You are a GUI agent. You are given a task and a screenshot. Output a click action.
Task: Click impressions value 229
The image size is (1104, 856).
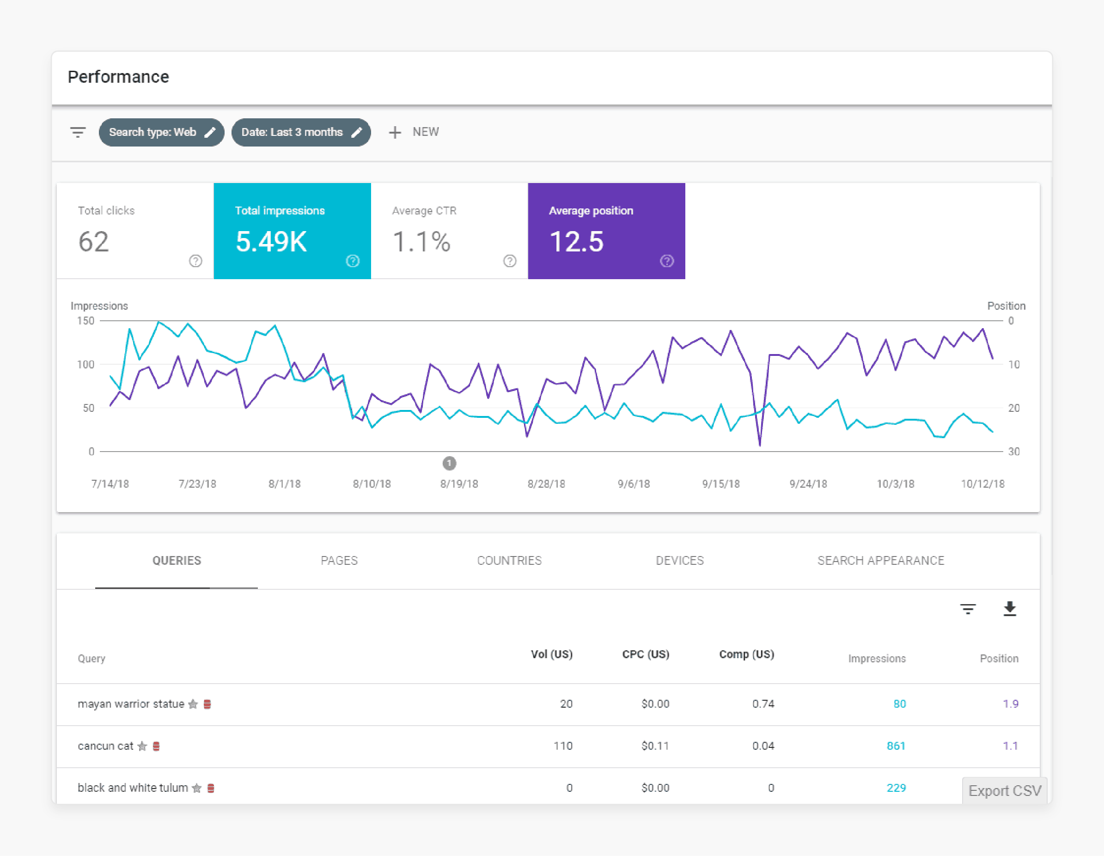(x=896, y=788)
